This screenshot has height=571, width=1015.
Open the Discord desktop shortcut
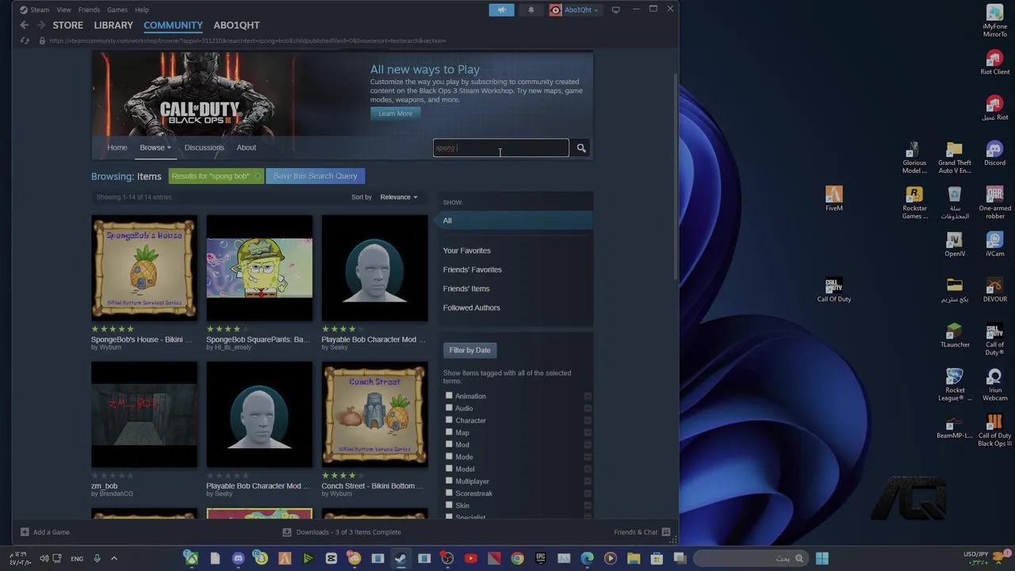pyautogui.click(x=994, y=154)
